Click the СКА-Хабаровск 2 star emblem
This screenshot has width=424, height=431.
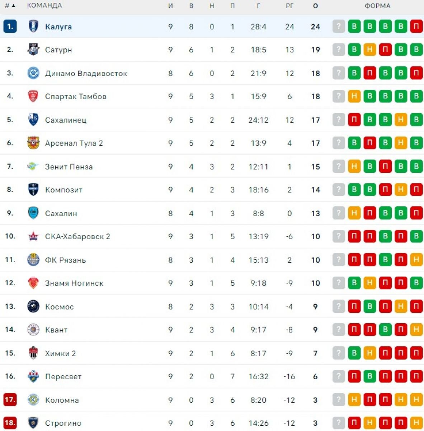[x=33, y=236]
